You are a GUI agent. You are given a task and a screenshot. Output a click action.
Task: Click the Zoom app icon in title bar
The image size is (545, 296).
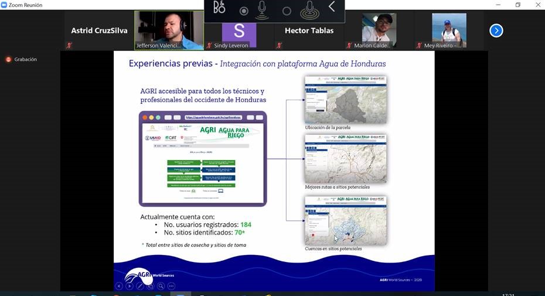(4, 5)
